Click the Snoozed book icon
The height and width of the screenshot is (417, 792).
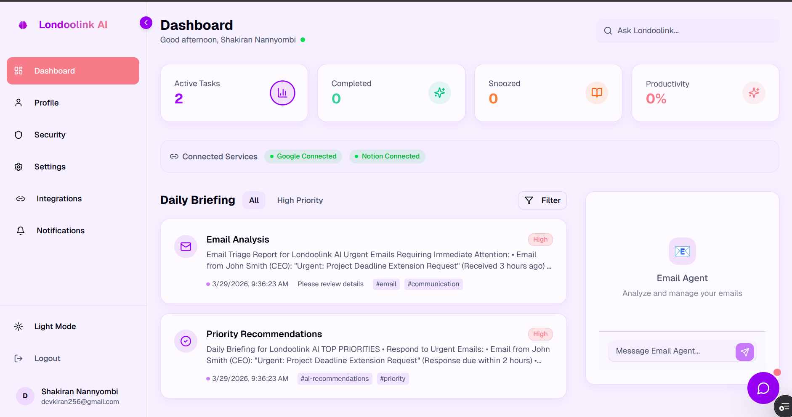click(x=597, y=93)
